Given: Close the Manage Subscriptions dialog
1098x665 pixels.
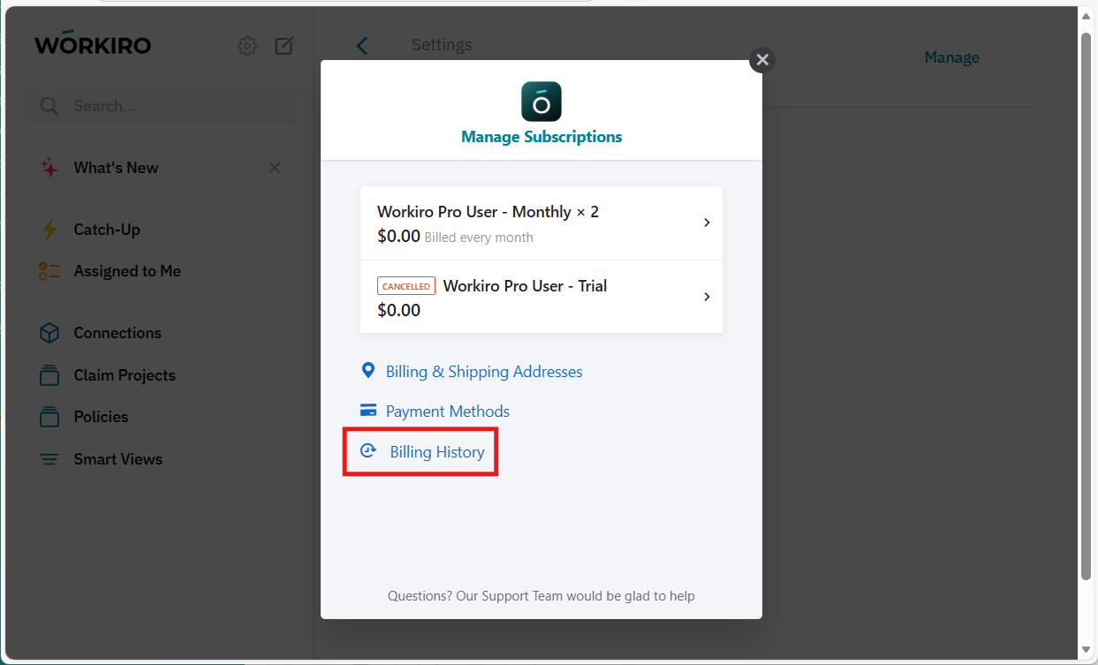Looking at the screenshot, I should [762, 60].
